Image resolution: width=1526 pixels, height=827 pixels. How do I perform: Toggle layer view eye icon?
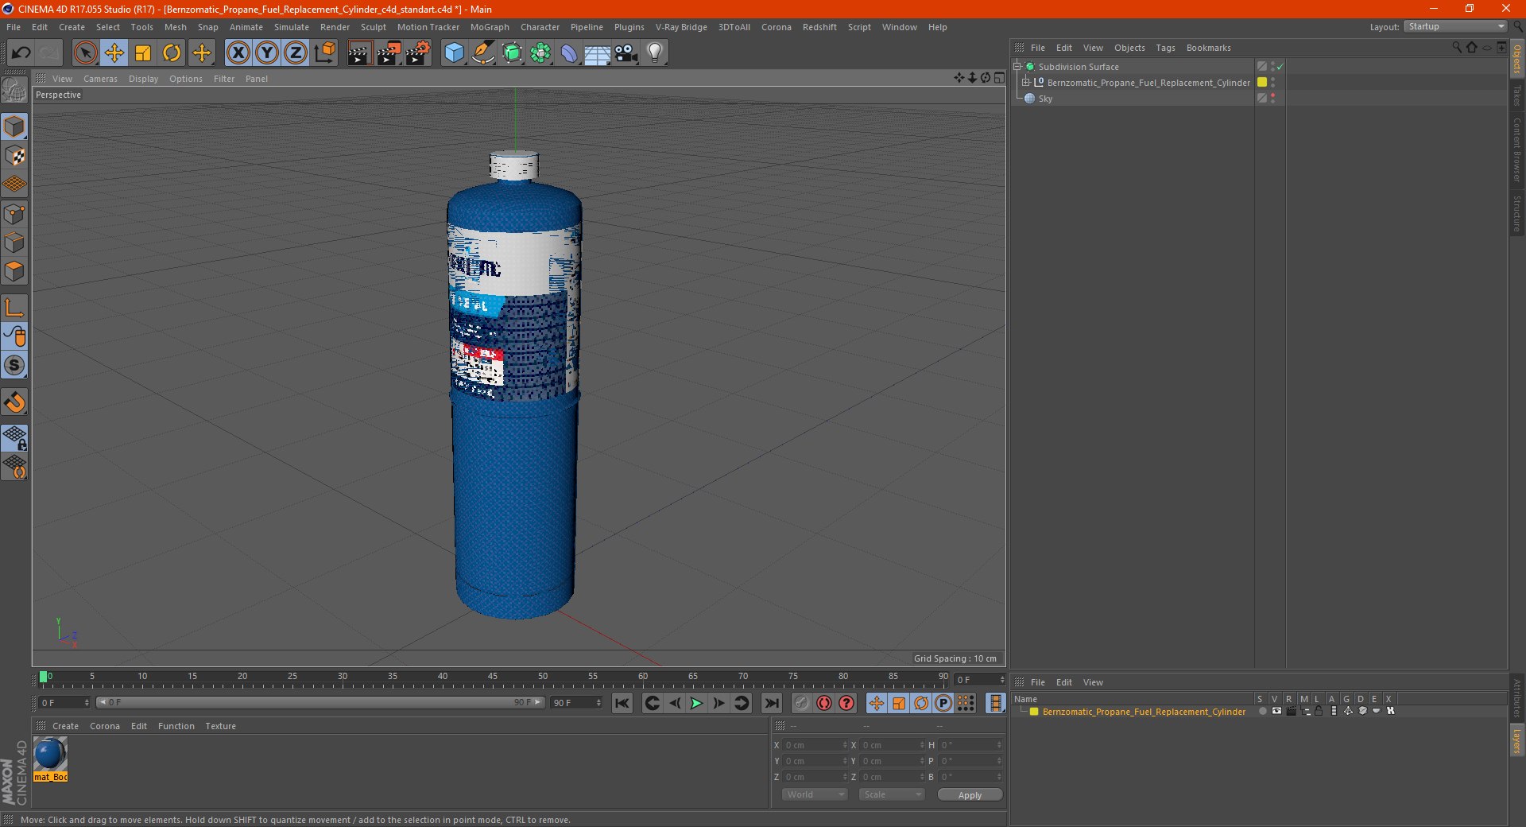(1276, 711)
